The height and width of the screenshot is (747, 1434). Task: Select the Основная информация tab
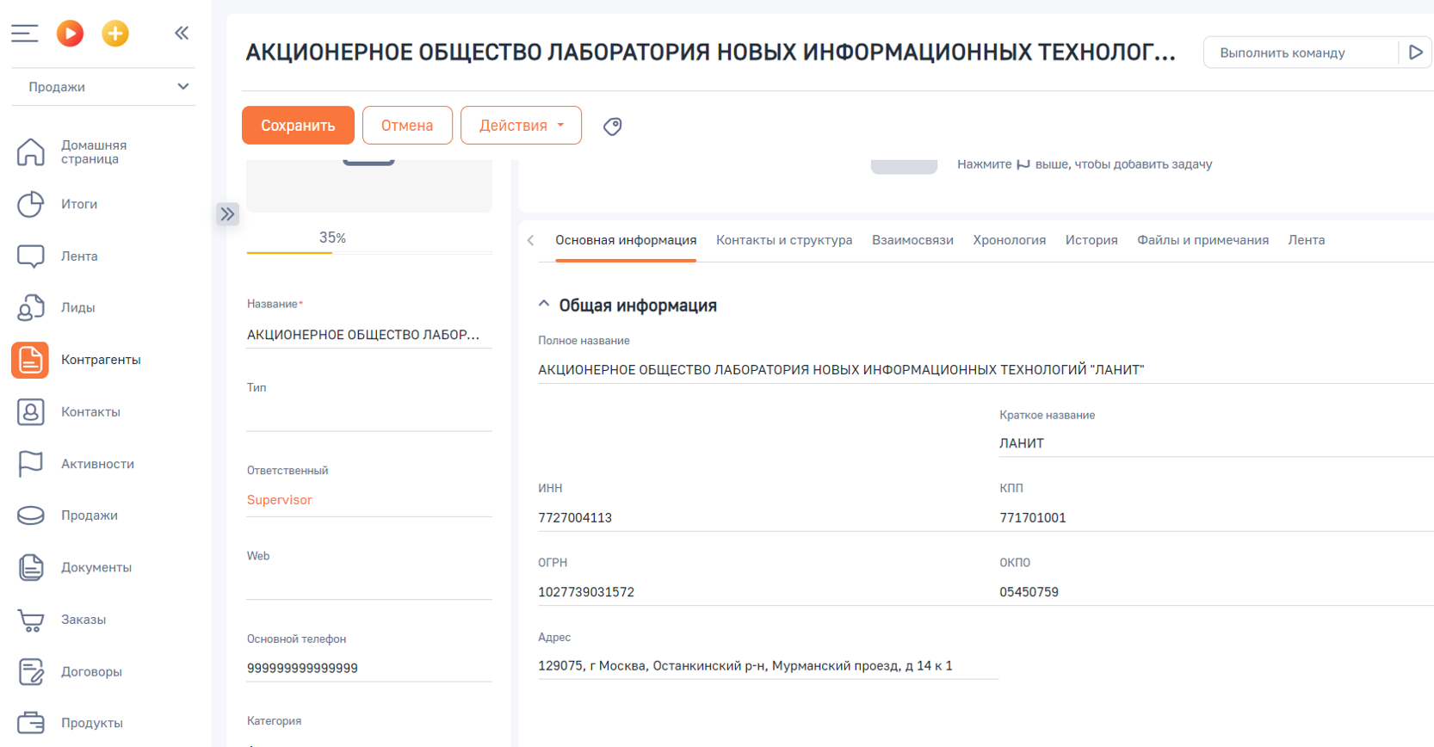click(626, 240)
